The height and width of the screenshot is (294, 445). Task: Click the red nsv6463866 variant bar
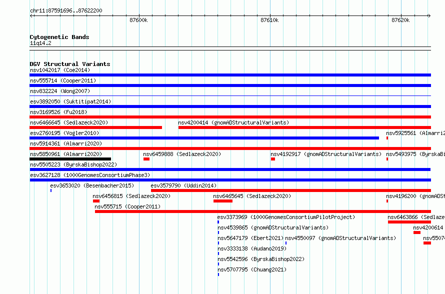409,222
